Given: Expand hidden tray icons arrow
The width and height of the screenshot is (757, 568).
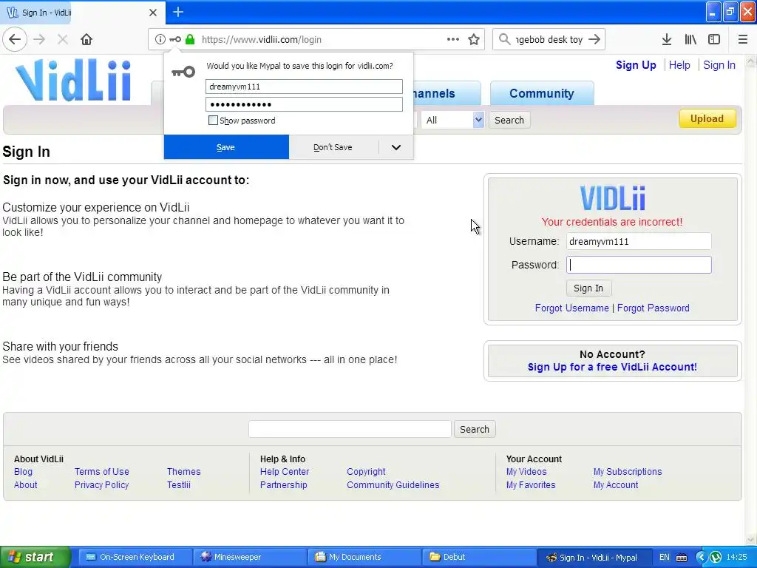Looking at the screenshot, I should click(x=701, y=558).
